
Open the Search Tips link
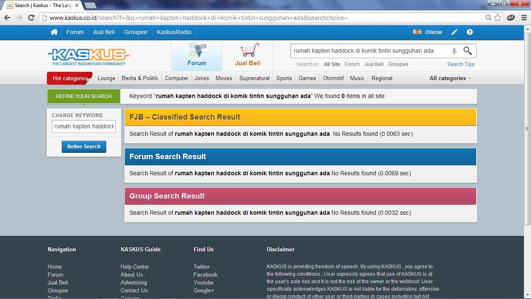461,64
